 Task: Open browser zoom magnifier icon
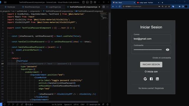(163, 6)
